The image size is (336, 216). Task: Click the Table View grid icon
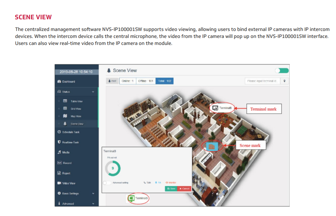(x=65, y=101)
